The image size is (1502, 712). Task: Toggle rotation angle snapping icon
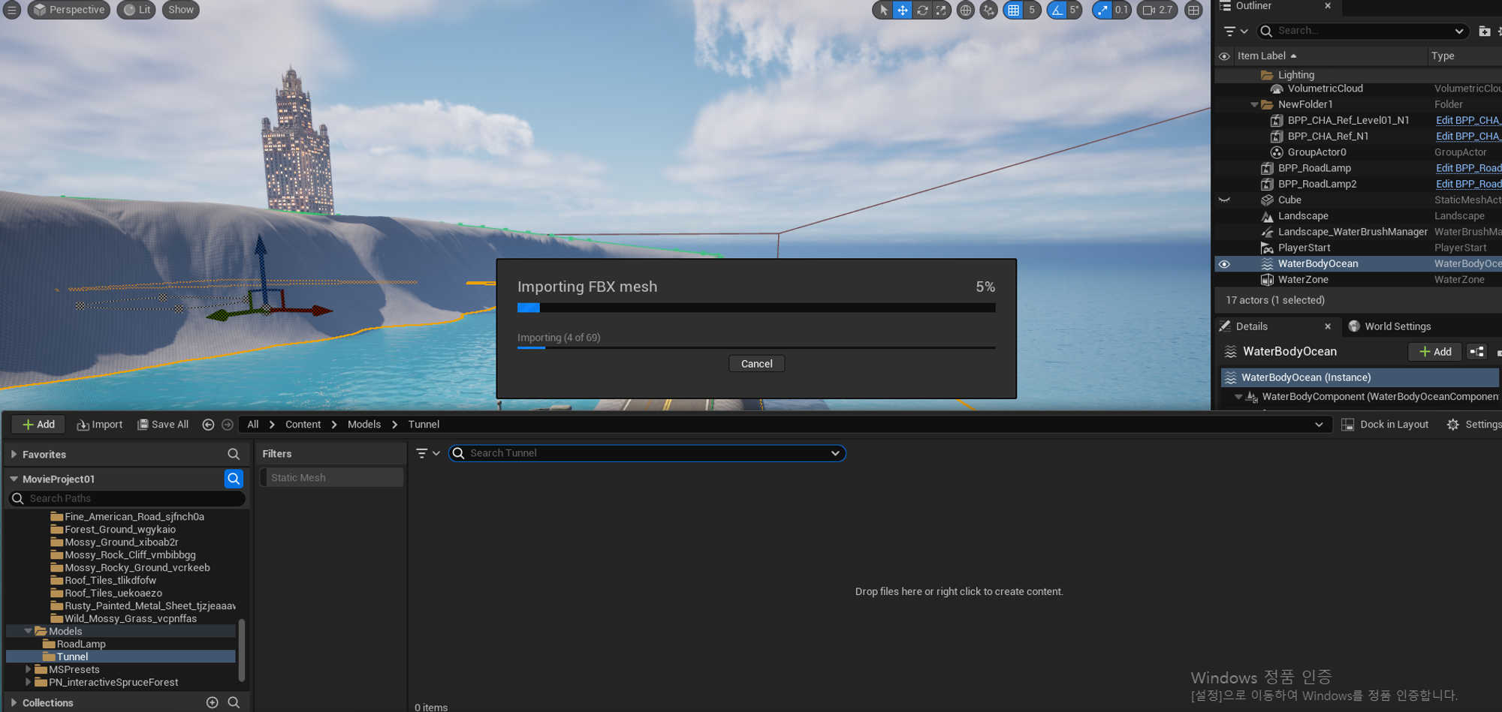(1057, 10)
